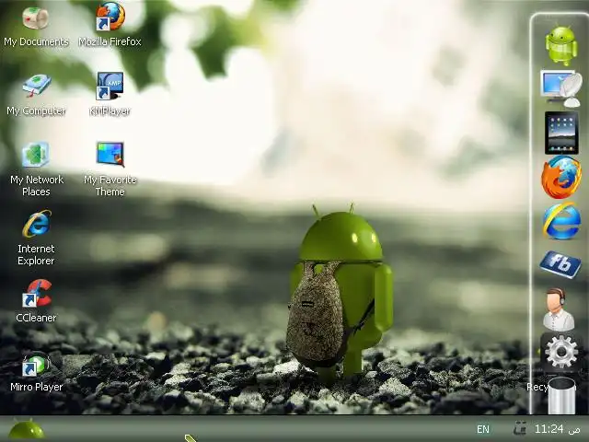The width and height of the screenshot is (589, 442).
Task: Open the fb Facebook dock icon
Action: point(560,264)
